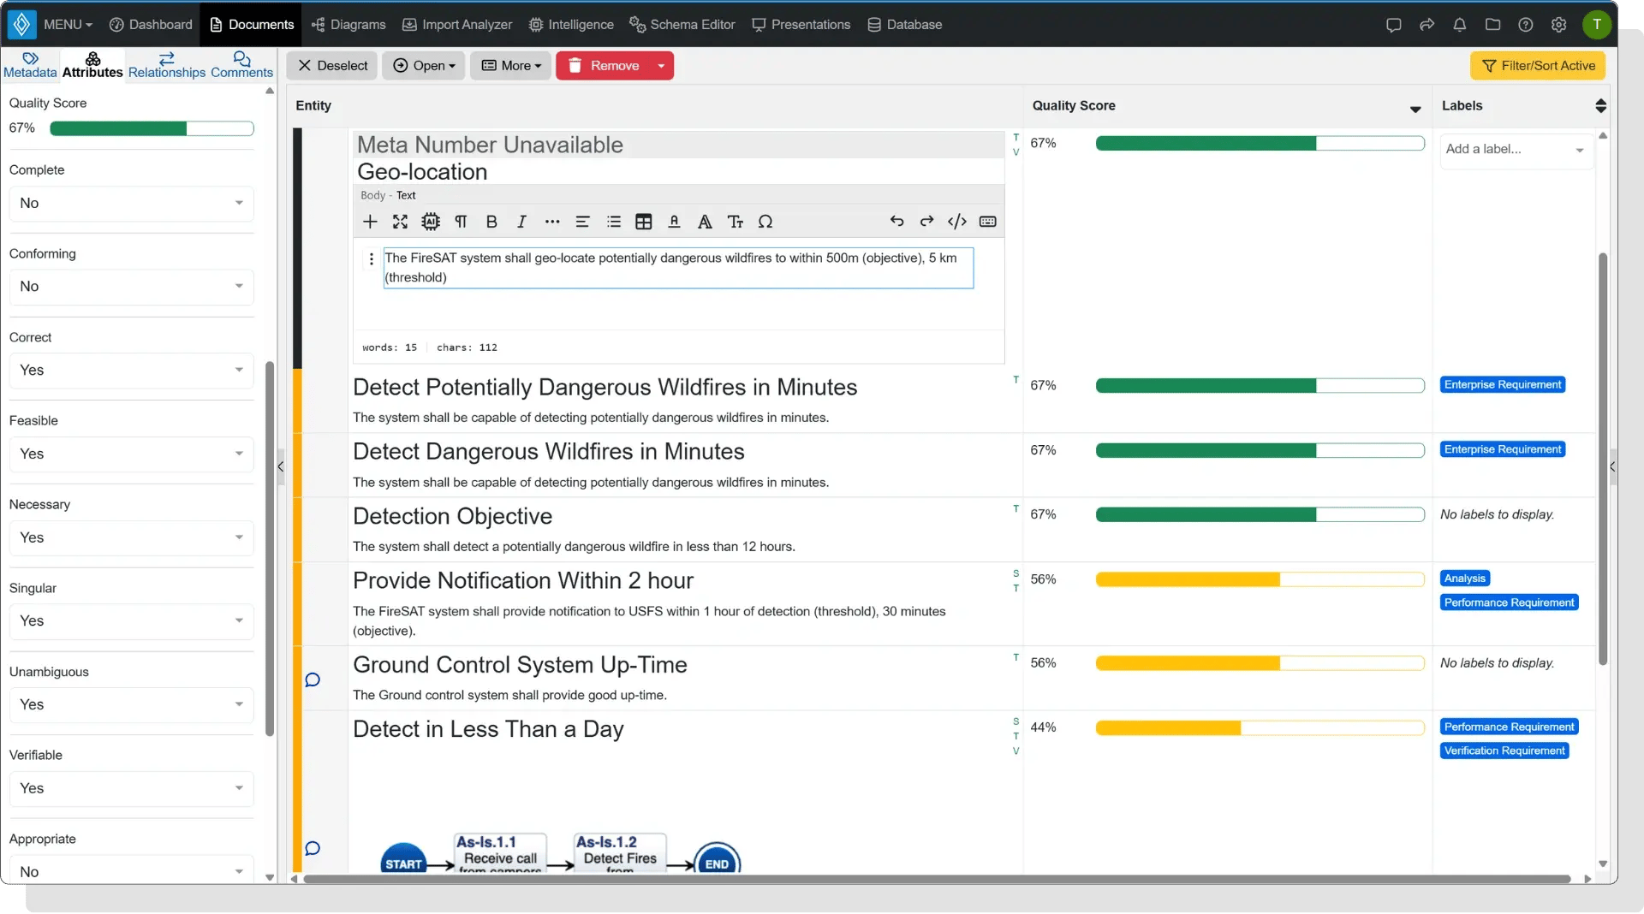Sort the Labels column
The height and width of the screenshot is (914, 1644).
(1600, 106)
